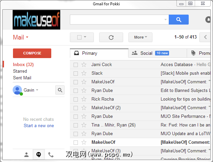Expand the Gavin status dropdown
Image resolution: width=213 pixels, height=162 pixels.
click(x=37, y=90)
